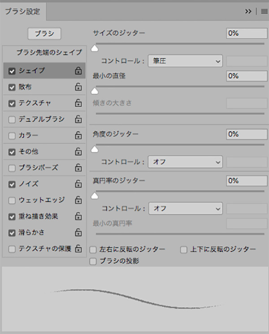Open size jitter コントロール dropdown (筆圧)
Screen dimensions: 269x334
tap(185, 61)
